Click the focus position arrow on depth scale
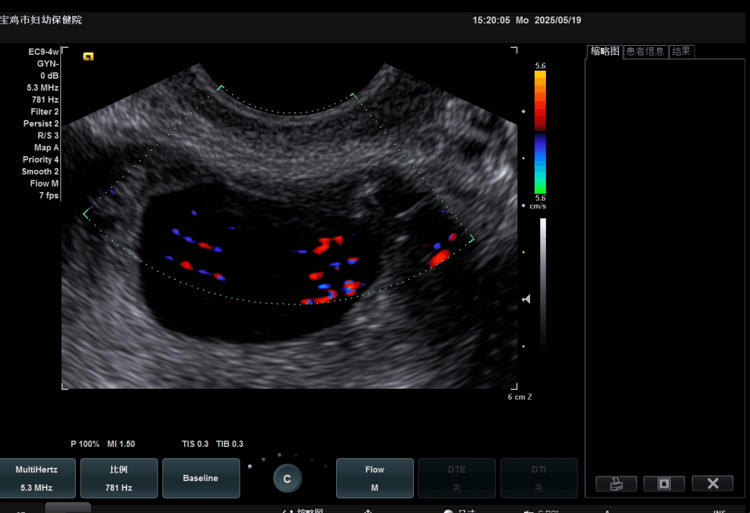750x513 pixels. point(526,298)
